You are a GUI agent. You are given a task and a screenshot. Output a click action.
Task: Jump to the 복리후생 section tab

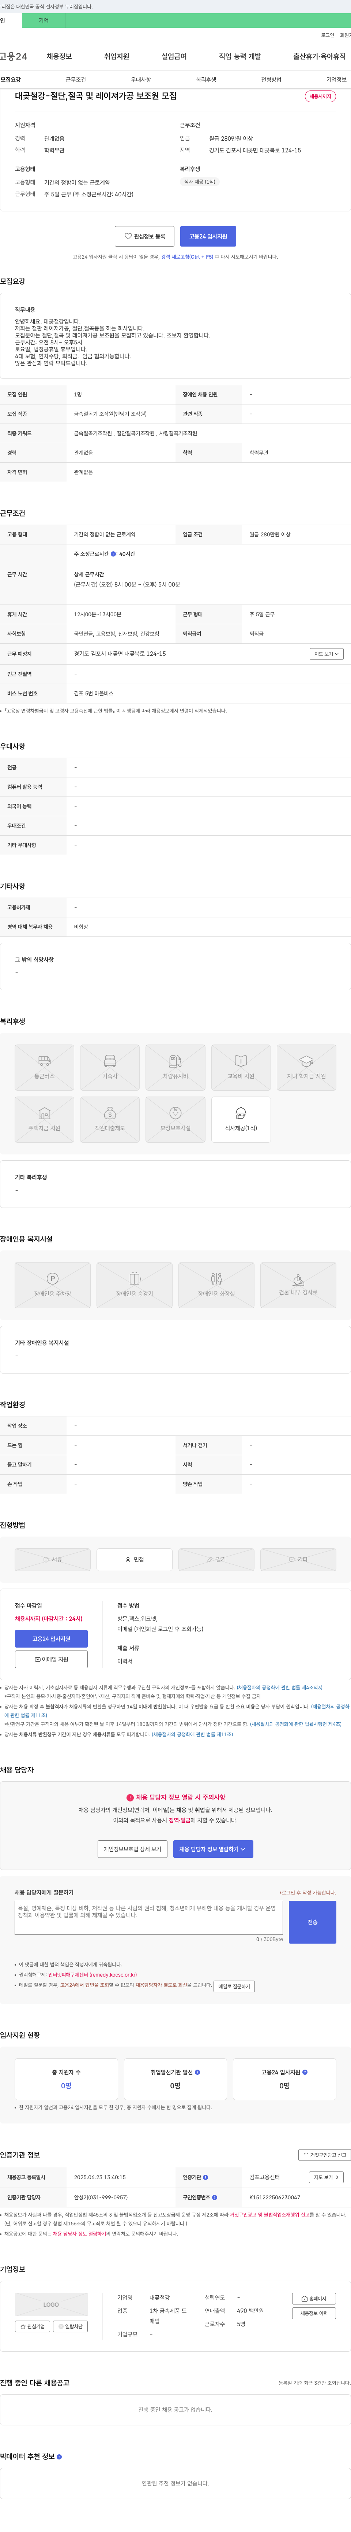tap(206, 80)
